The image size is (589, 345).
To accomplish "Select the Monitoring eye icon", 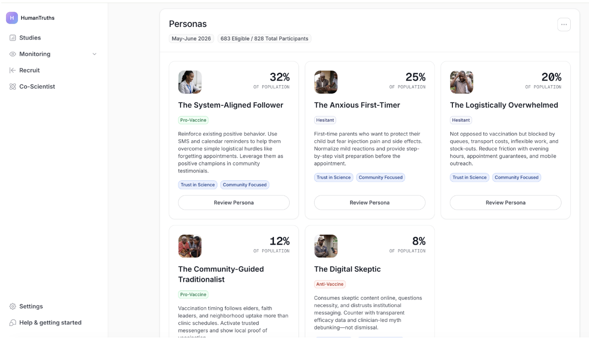I will coord(13,54).
